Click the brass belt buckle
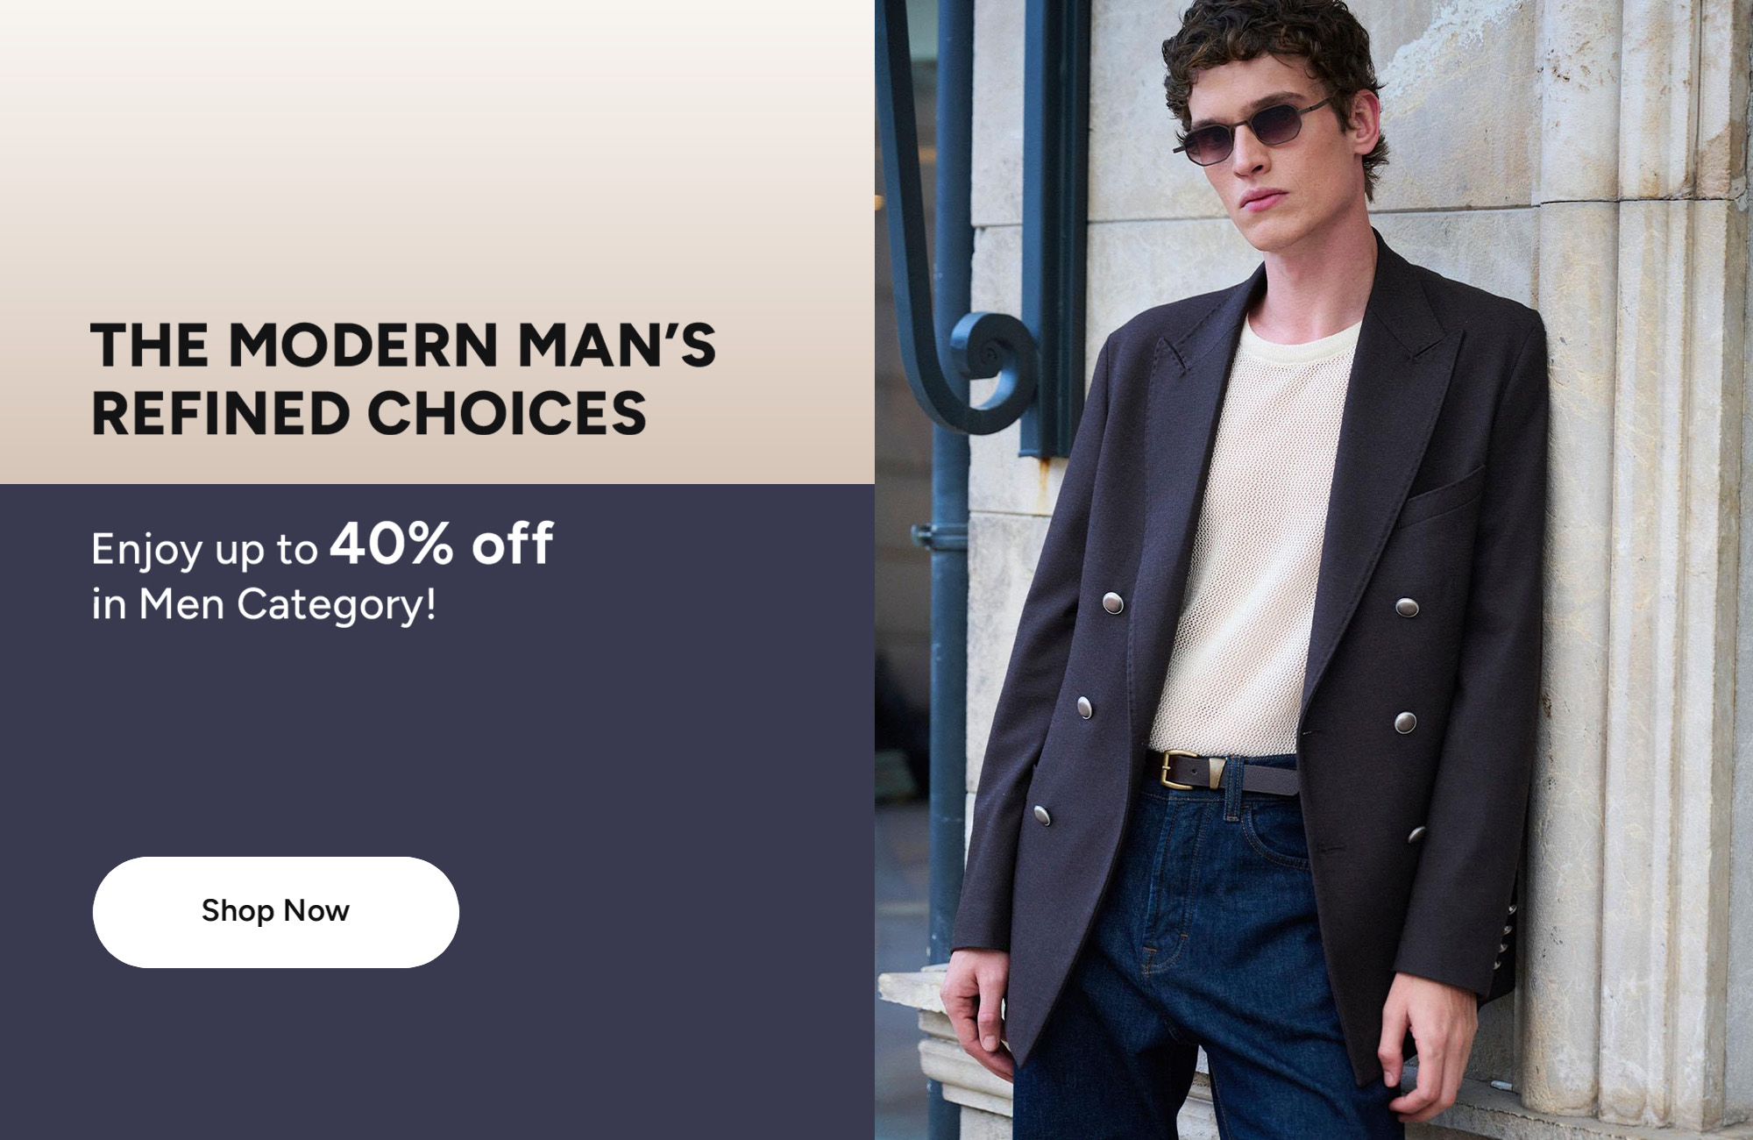Viewport: 1753px width, 1140px height. (1176, 770)
